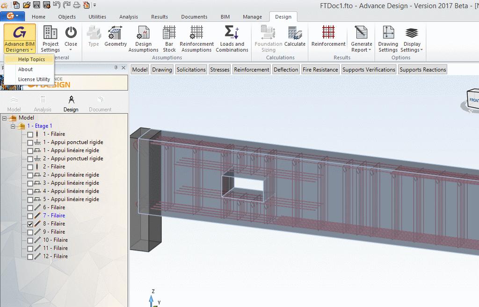Collapse the Model root tree node
This screenshot has width=479, height=307.
click(x=4, y=118)
